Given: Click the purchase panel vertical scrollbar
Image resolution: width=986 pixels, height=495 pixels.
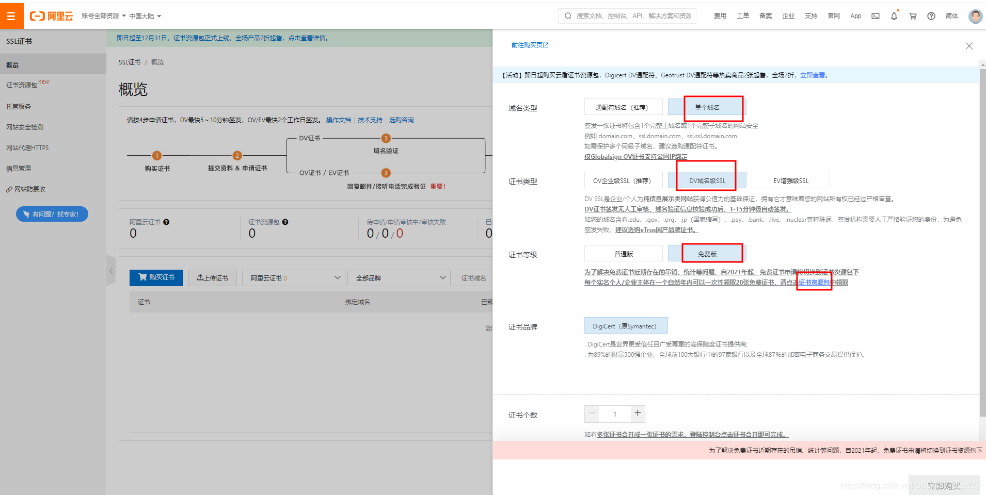Looking at the screenshot, I should [982, 242].
